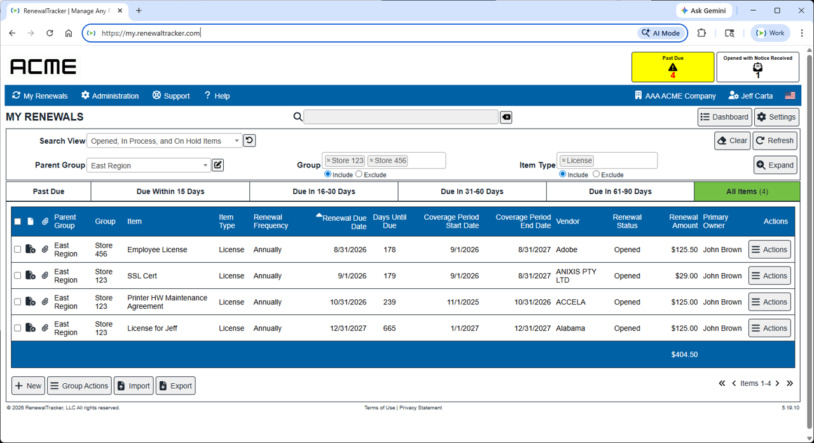Remove Store 123 tag from Group filter
The height and width of the screenshot is (443, 814).
328,161
